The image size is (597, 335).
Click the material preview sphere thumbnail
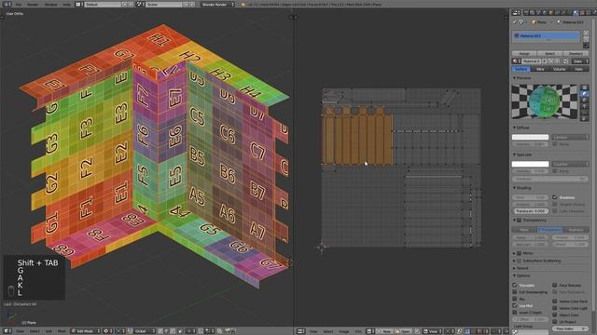[544, 101]
